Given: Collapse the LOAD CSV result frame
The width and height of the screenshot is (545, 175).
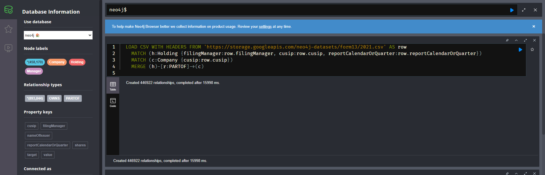Looking at the screenshot, I should (x=516, y=40).
